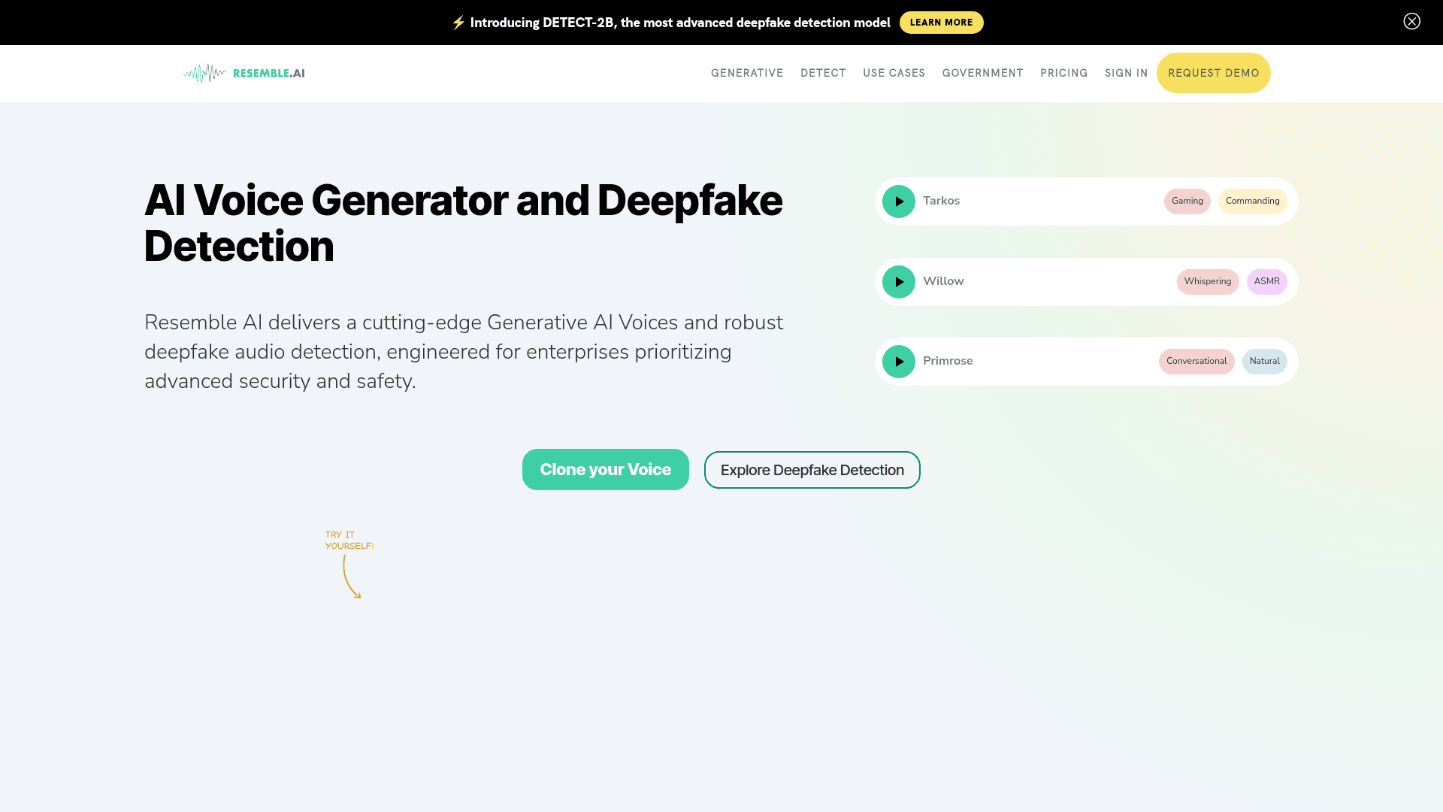Play the Willow voice sample
This screenshot has height=812, width=1443.
(898, 282)
